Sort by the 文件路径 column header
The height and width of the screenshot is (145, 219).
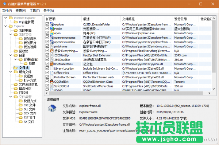point(147,19)
